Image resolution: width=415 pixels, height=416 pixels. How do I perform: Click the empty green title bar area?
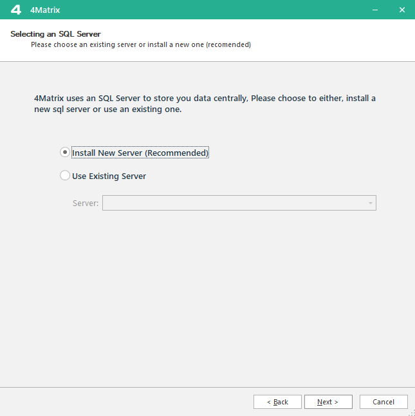(x=212, y=10)
